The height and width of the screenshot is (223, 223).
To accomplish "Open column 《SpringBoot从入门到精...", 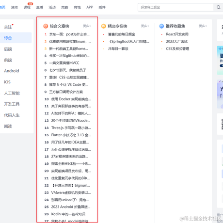I will pos(129,42).
